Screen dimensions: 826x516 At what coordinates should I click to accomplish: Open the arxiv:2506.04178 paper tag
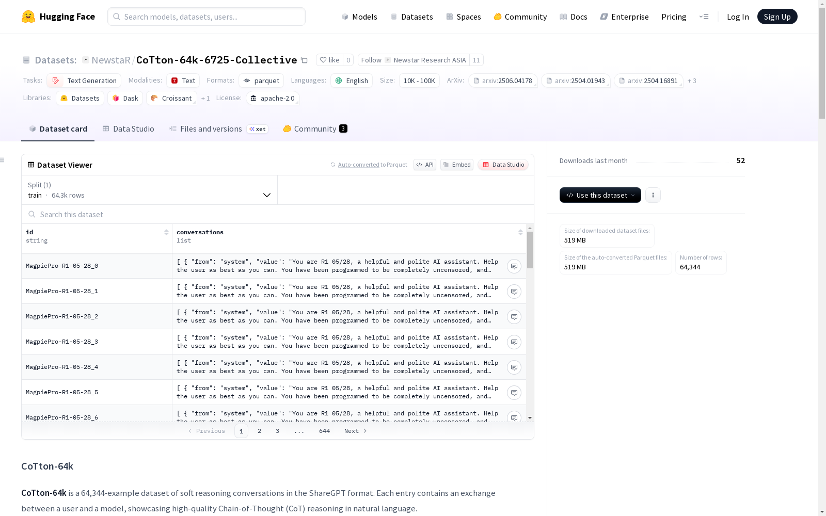(503, 80)
